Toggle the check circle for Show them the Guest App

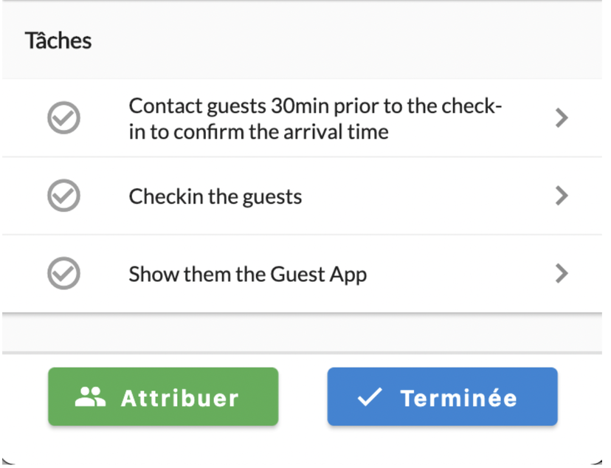point(64,273)
